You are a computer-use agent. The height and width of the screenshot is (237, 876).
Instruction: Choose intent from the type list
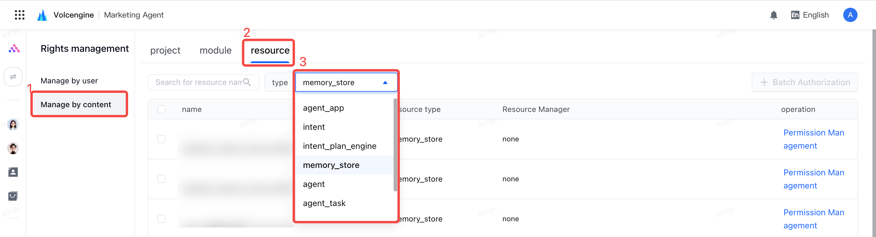tap(344, 127)
